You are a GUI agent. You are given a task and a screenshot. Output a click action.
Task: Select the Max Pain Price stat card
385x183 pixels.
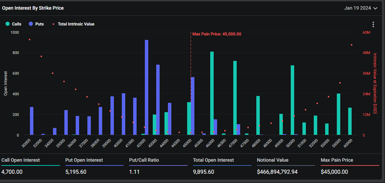[x=350, y=166]
